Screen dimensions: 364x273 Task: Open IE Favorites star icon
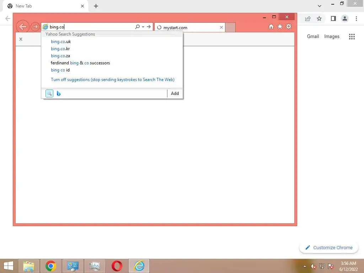280,26
